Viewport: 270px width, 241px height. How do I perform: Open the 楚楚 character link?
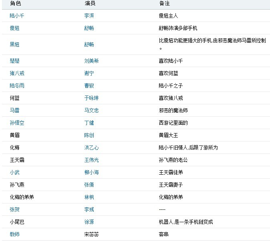point(14,61)
